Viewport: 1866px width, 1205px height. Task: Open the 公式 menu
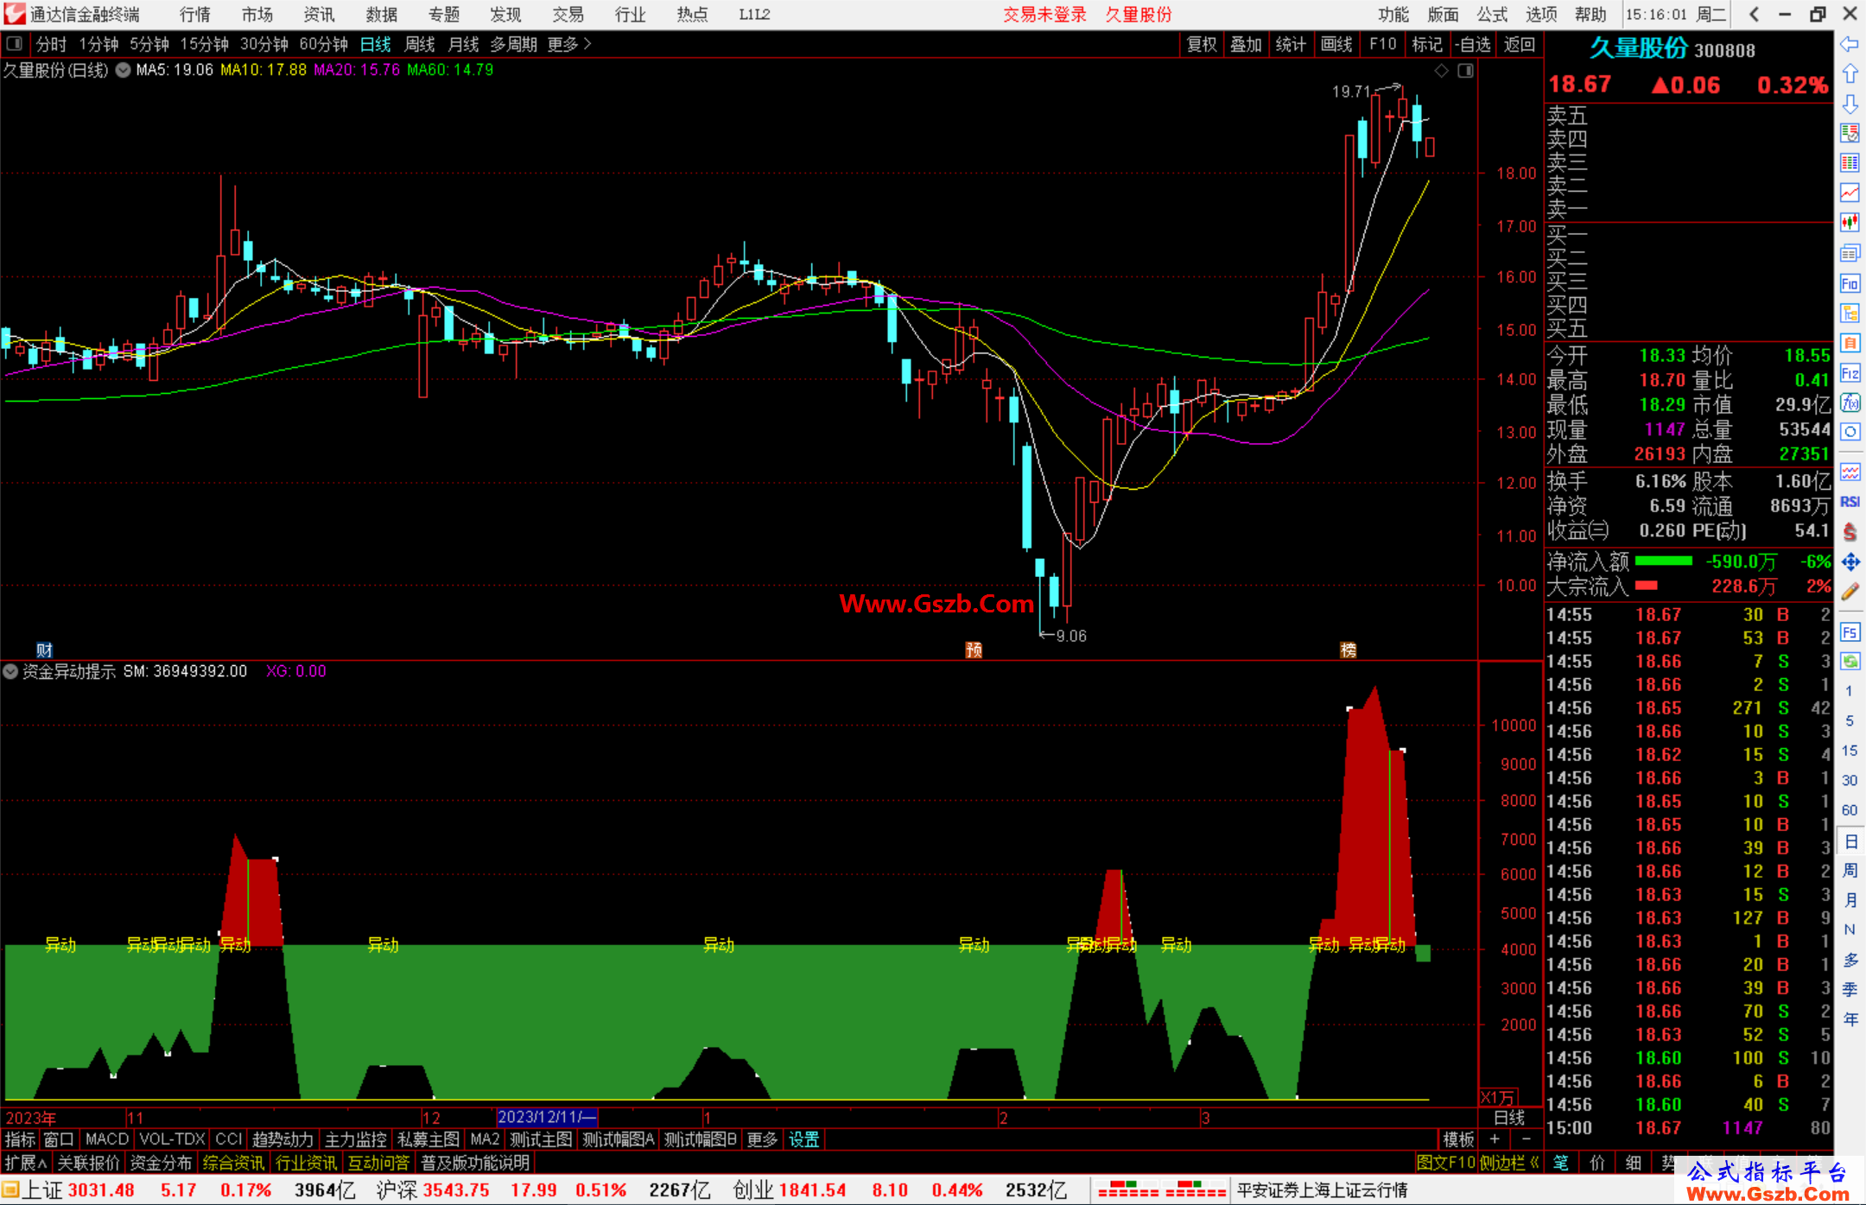click(x=1492, y=15)
